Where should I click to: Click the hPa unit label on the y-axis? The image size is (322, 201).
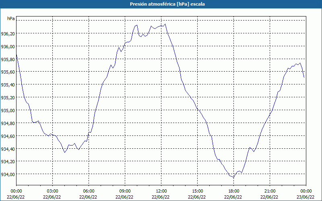(x=11, y=18)
